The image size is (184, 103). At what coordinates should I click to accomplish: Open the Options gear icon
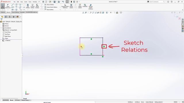[x=77, y=2]
